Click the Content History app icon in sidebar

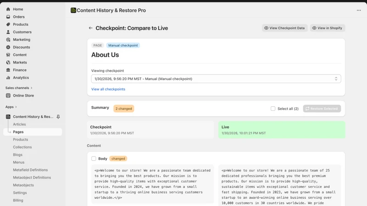(x=8, y=117)
